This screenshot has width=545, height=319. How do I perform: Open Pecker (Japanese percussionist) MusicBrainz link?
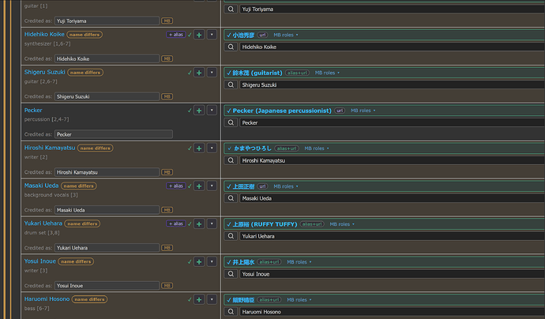(282, 111)
